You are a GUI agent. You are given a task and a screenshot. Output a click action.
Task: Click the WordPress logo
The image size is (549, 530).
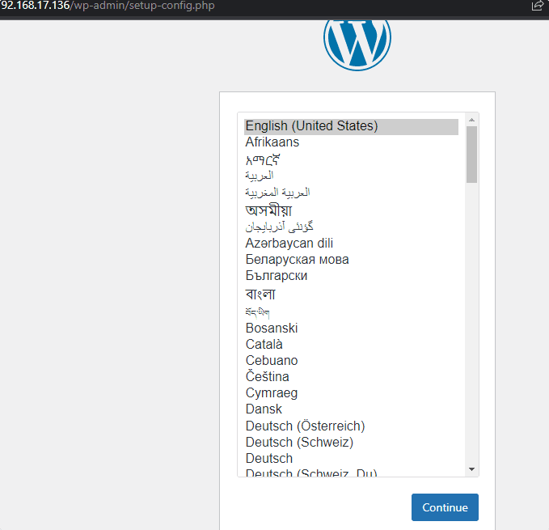[x=357, y=45]
